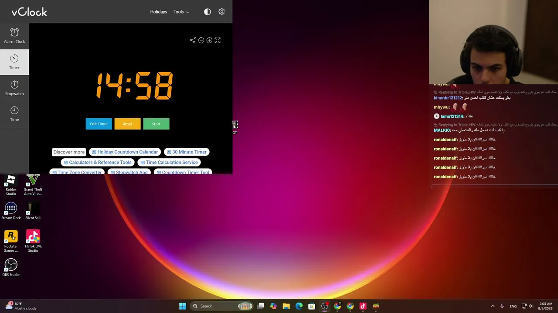Open File Explorer from the taskbar

286,306
